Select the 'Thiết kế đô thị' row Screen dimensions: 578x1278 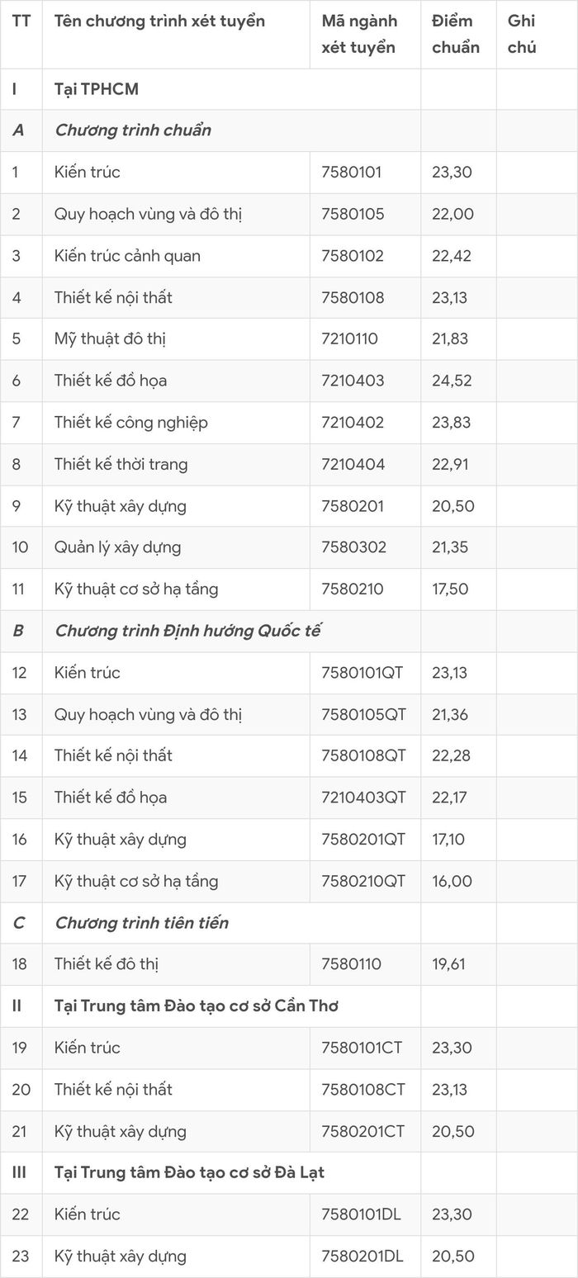[x=289, y=964]
